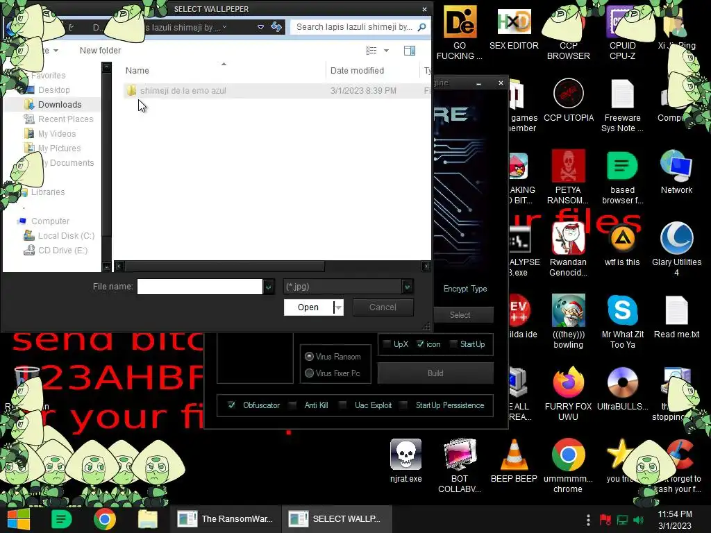Open the Network desktop icon

(676, 172)
